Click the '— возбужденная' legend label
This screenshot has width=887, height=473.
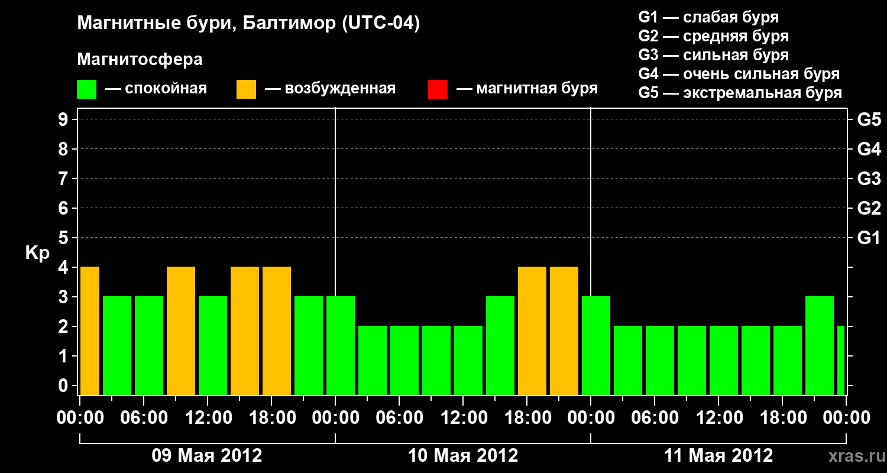click(x=330, y=89)
